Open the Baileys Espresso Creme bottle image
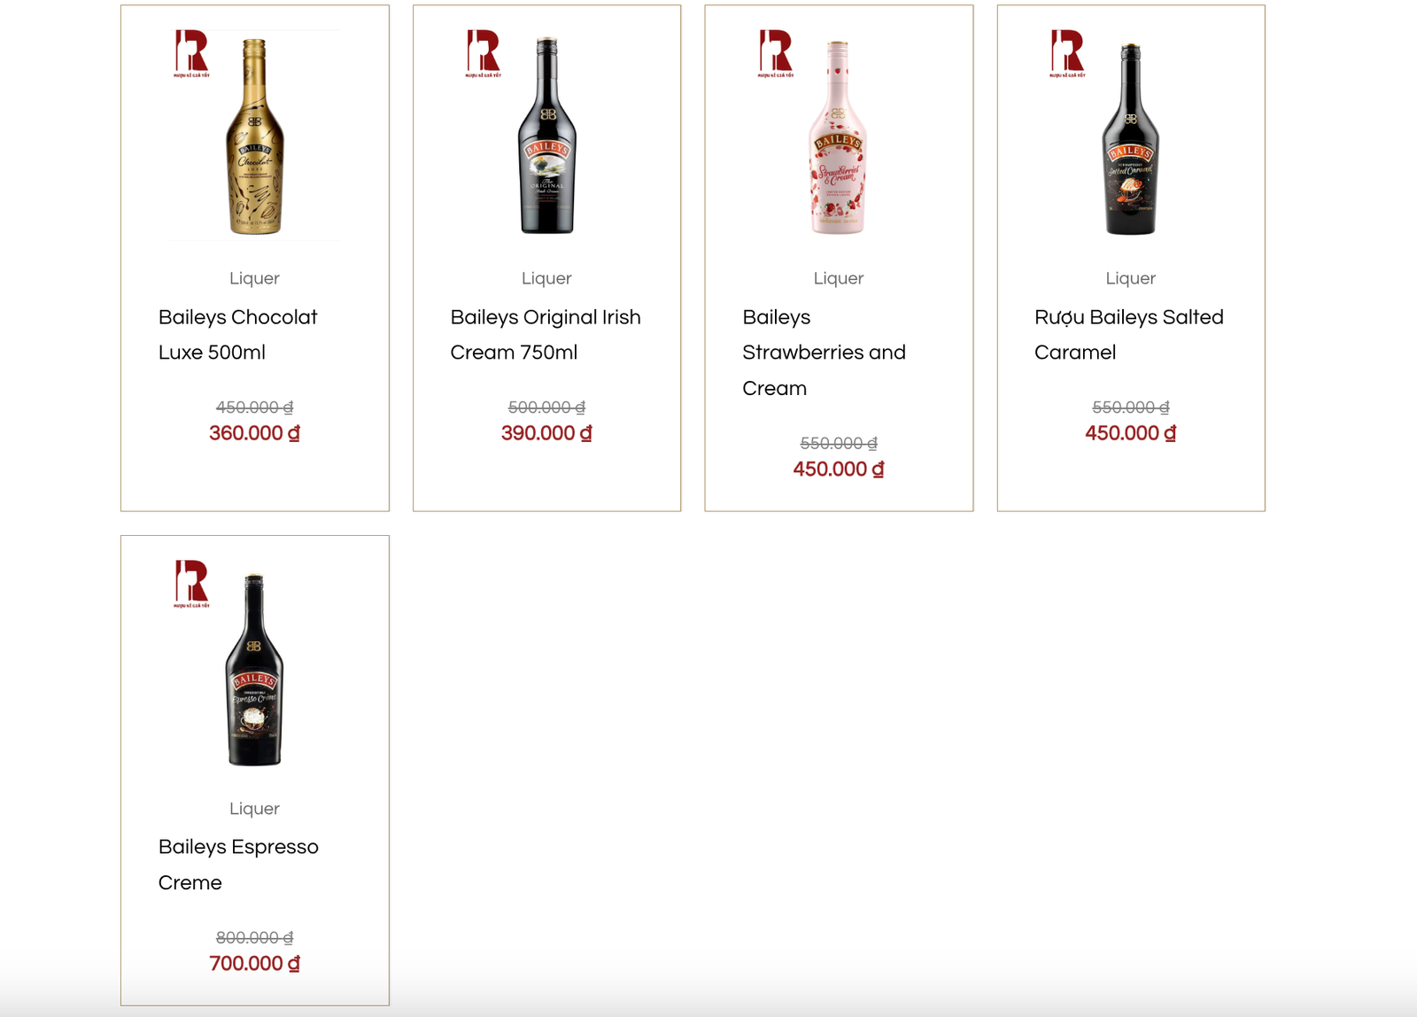This screenshot has height=1017, width=1417. pyautogui.click(x=255, y=670)
